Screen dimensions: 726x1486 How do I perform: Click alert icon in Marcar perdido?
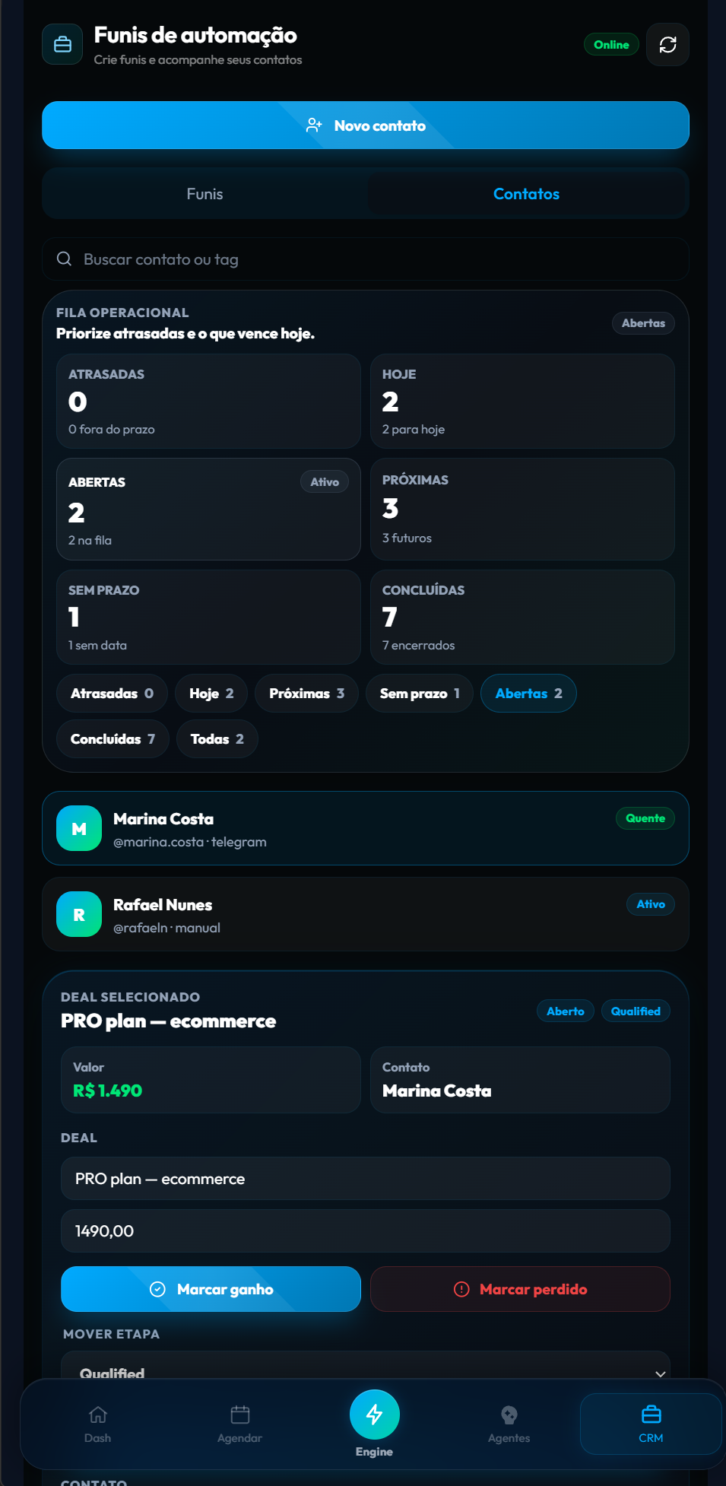461,1289
